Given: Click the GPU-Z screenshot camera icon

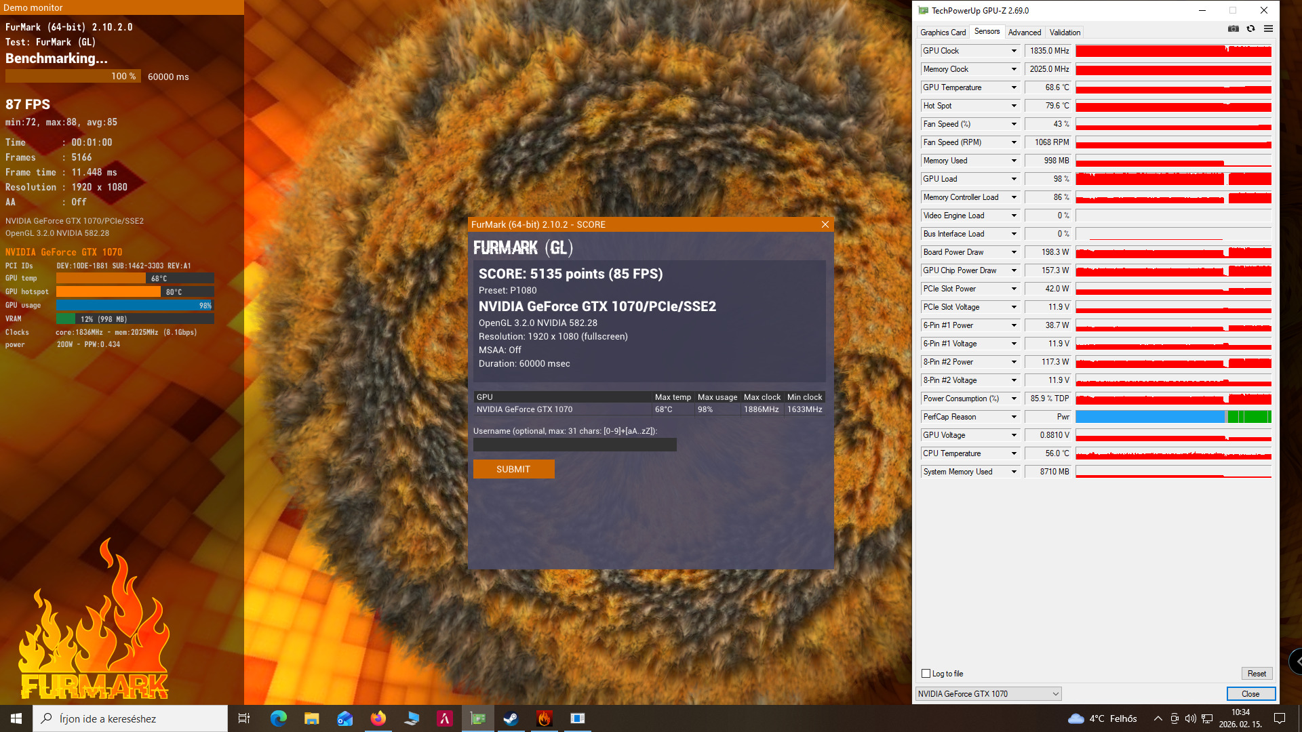Looking at the screenshot, I should coord(1233,29).
